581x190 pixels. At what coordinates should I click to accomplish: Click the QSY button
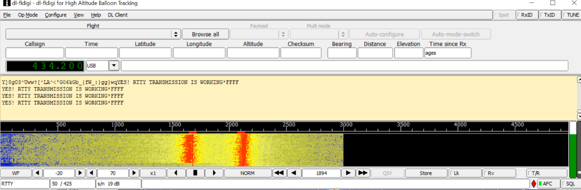point(388,173)
